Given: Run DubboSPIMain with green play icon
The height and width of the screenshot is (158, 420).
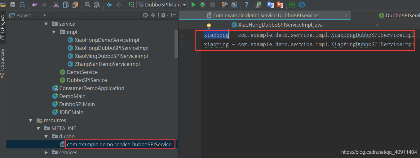Looking at the screenshot, I should [x=193, y=5].
